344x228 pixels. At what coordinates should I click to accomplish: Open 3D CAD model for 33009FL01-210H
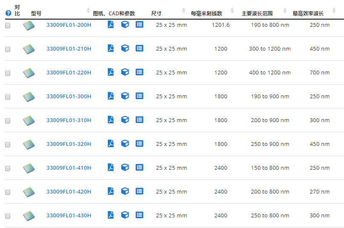coord(125,48)
